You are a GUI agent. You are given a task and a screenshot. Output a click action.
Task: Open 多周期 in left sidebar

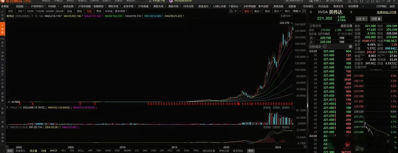[x=2, y=97]
